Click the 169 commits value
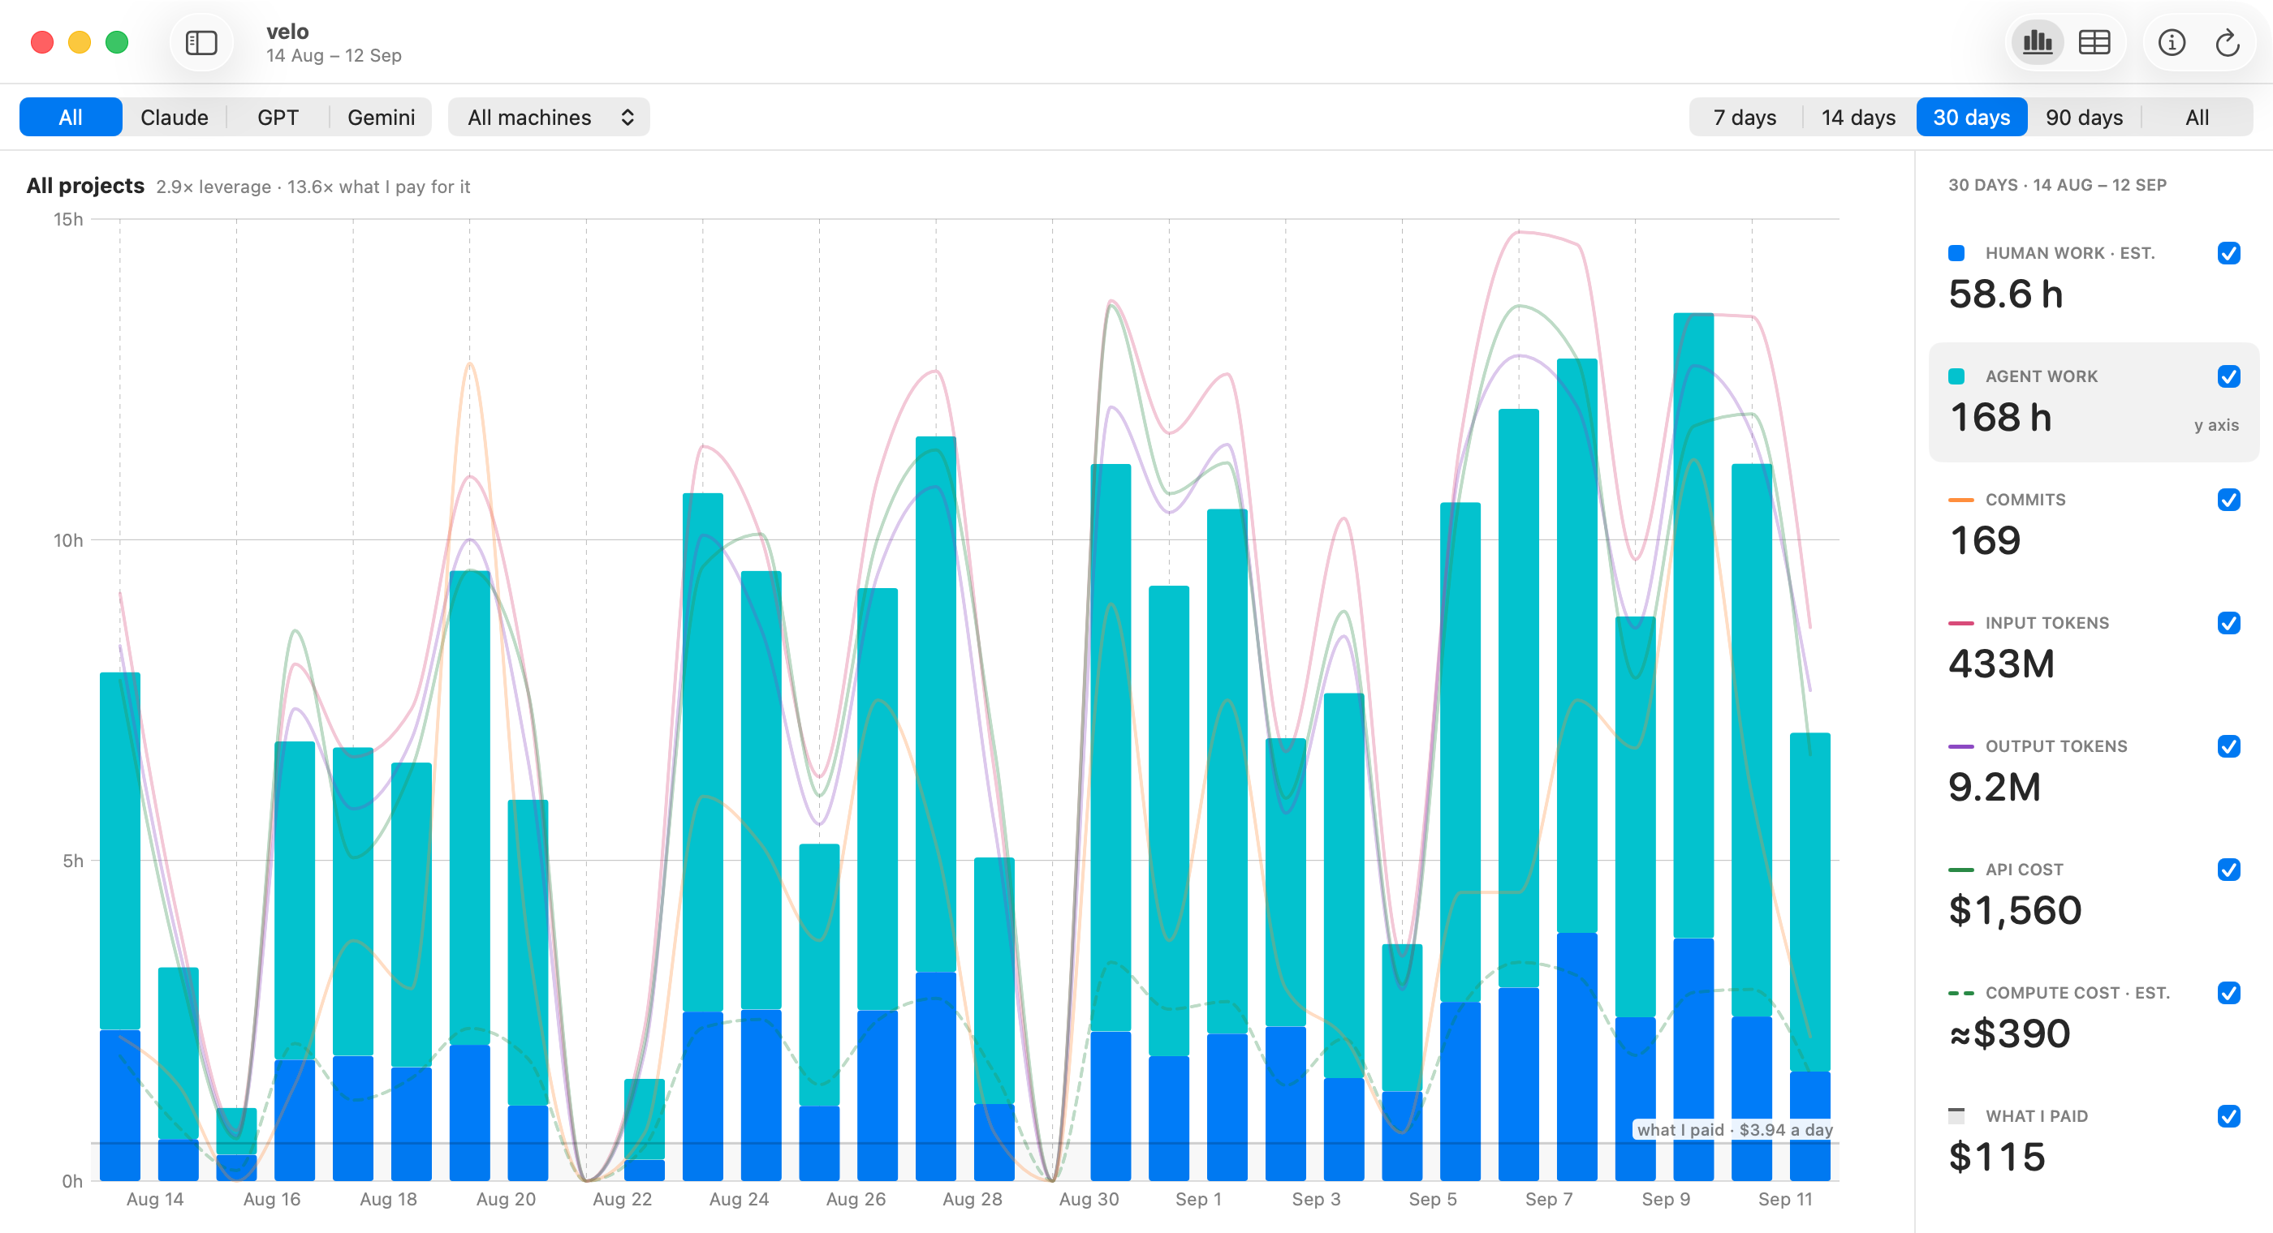The height and width of the screenshot is (1233, 2273). pyautogui.click(x=1985, y=540)
